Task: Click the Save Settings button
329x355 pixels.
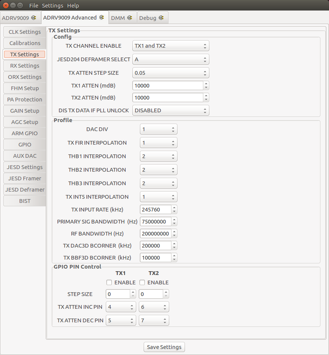Action: [x=164, y=347]
